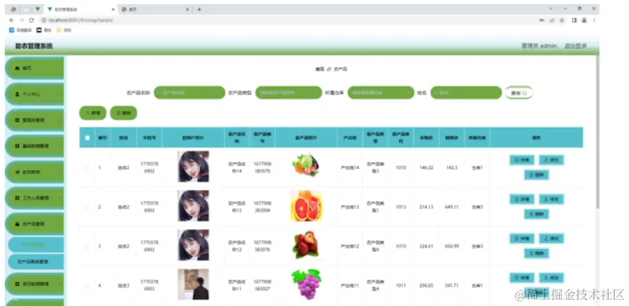Image resolution: width=629 pixels, height=306 pixels.
Task: Click the bulk 删除 button above table
Action: 124,113
